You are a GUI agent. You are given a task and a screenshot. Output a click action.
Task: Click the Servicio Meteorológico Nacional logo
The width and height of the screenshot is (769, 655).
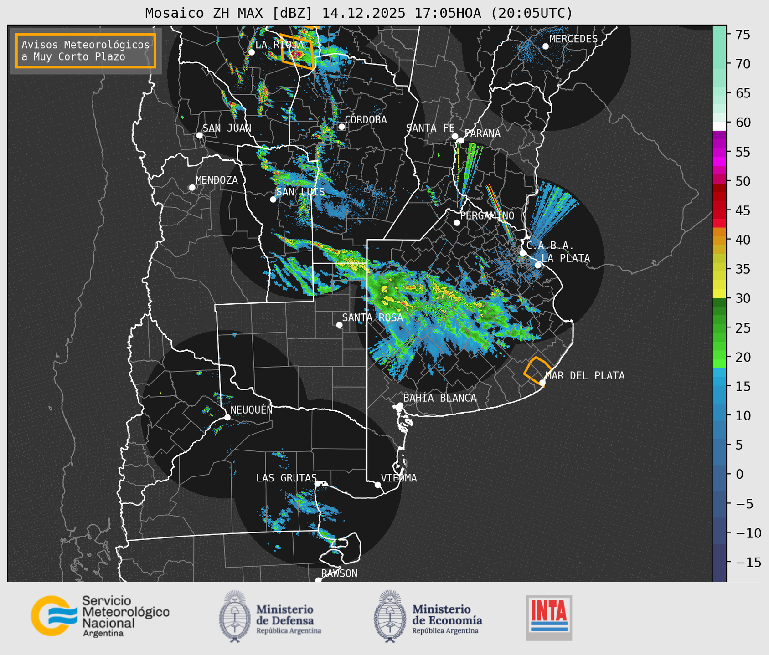point(100,616)
